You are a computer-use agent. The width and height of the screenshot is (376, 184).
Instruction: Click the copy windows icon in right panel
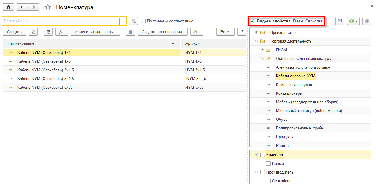(340, 21)
